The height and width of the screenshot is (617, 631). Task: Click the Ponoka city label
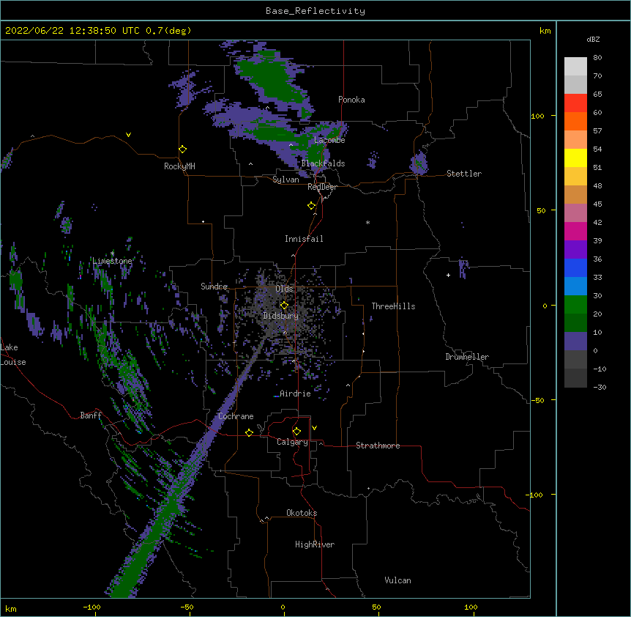point(351,100)
